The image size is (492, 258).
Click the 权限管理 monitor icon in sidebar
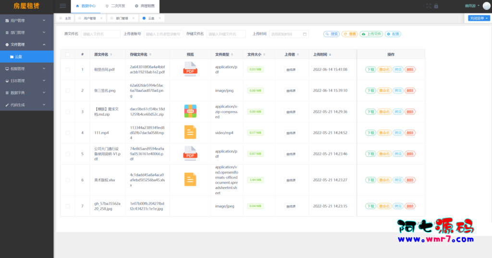click(x=7, y=69)
